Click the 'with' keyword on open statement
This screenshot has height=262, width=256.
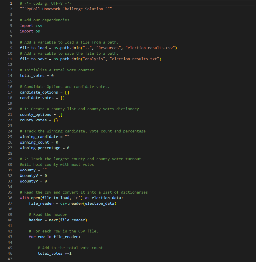(x=24, y=198)
